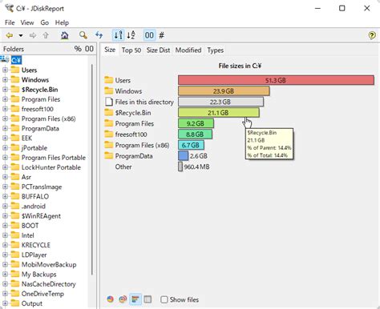Click the yellow-green $Recycle.Bin 21.1 GB bar
Screen dimensions: 380x309
tap(219, 113)
